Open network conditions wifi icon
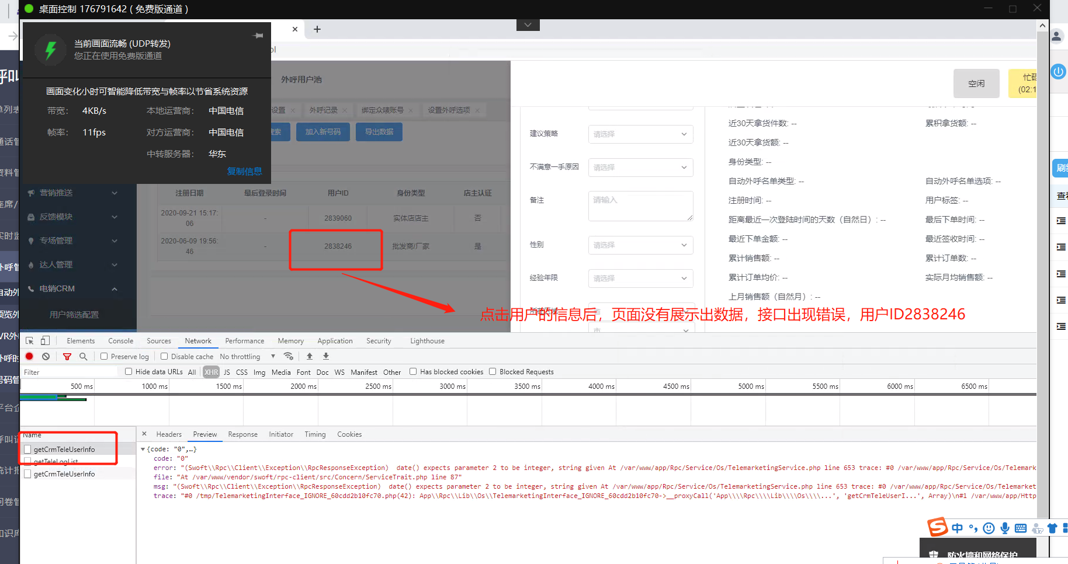Screen dimensions: 1068x564 pos(289,356)
